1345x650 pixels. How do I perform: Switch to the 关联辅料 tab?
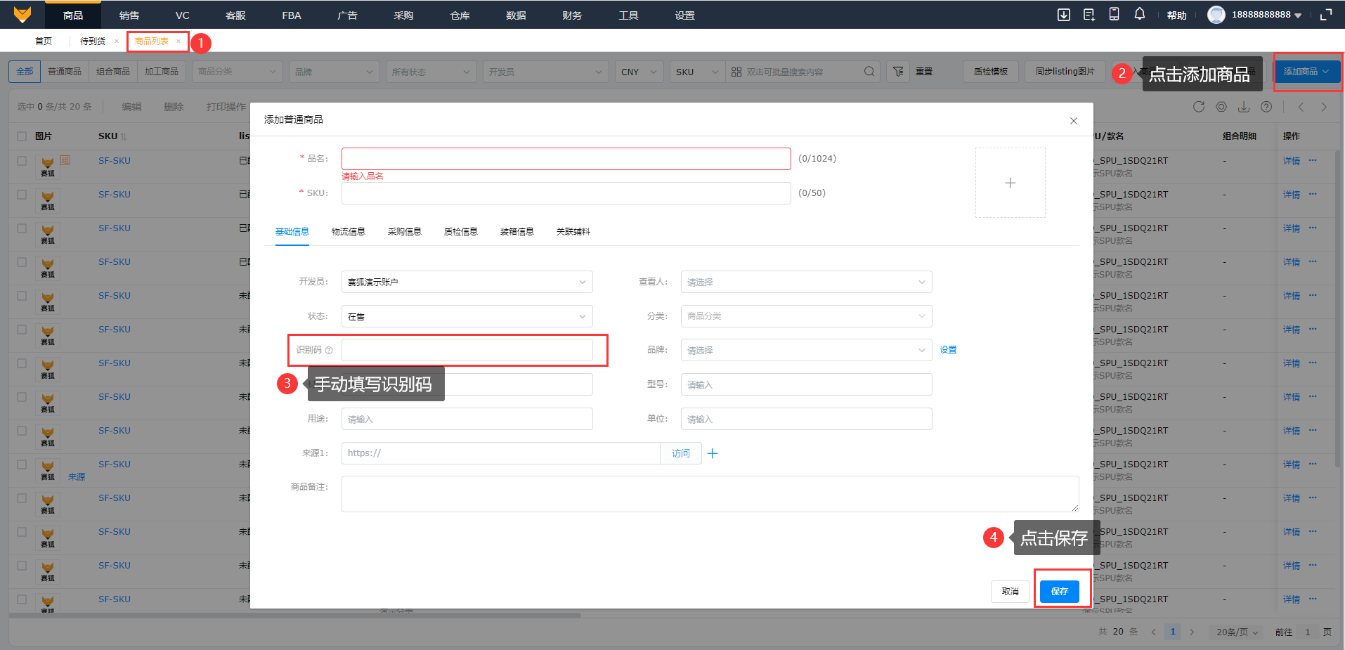(x=573, y=232)
